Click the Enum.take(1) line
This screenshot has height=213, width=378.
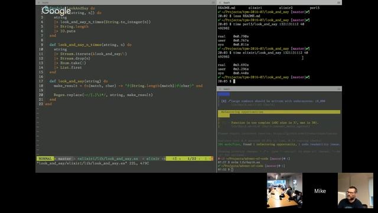[70, 63]
